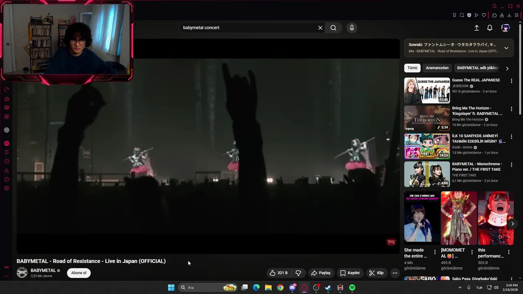Expand the Sonraki mix playlist panel
The image size is (523, 294).
[506, 48]
